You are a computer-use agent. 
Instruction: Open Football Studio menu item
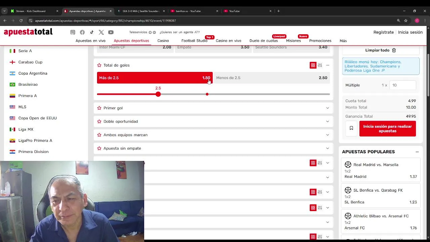coord(194,41)
